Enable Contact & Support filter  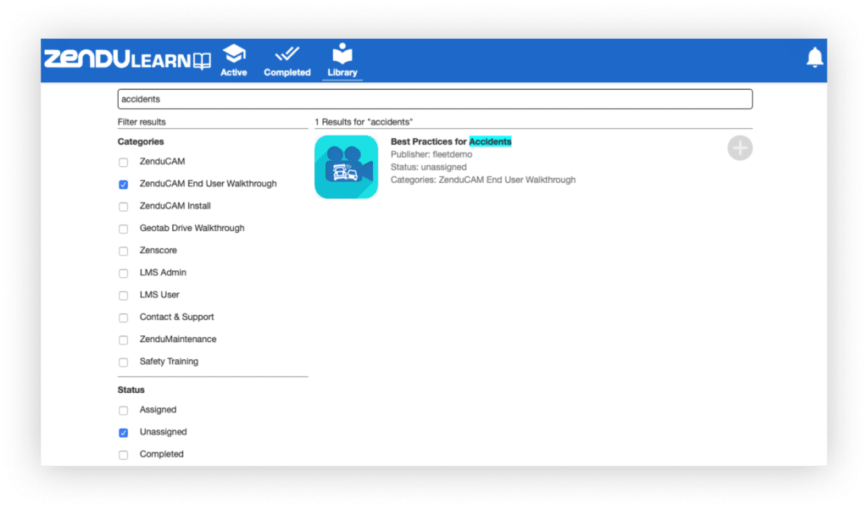124,318
